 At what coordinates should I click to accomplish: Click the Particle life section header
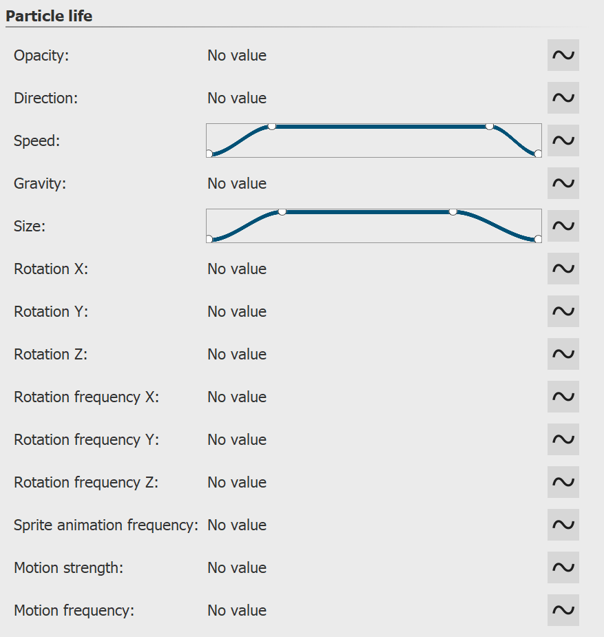coord(49,15)
